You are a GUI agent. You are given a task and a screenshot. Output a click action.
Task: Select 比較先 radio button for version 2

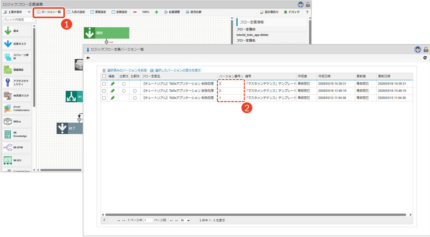(x=135, y=91)
